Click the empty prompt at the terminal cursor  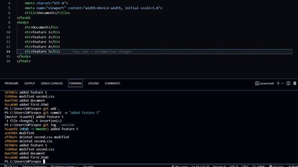pos(44,161)
